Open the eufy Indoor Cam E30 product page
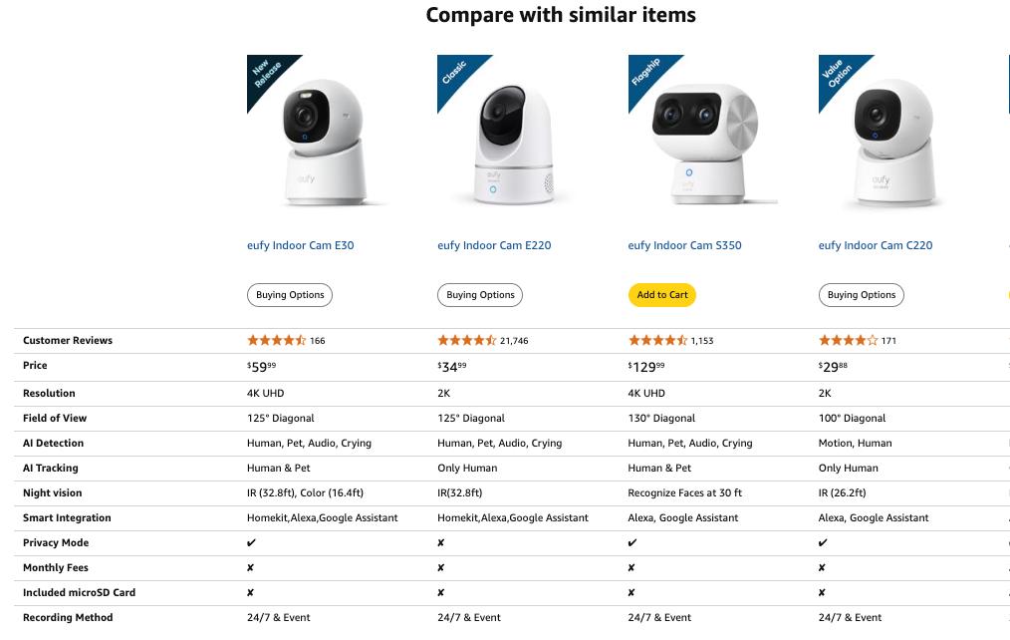The height and width of the screenshot is (640, 1010). (300, 245)
